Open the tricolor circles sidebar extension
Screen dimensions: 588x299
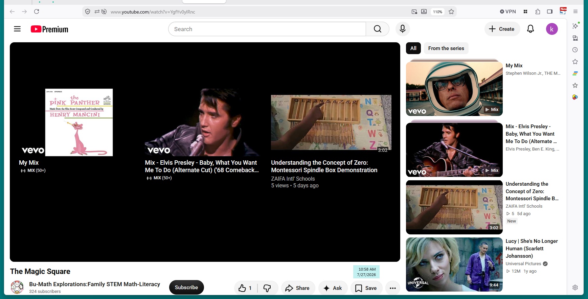pyautogui.click(x=575, y=97)
